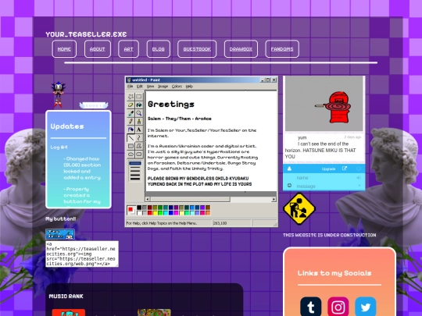Select the Magnifier tool in Paint
422x316 pixels.
click(x=139, y=113)
